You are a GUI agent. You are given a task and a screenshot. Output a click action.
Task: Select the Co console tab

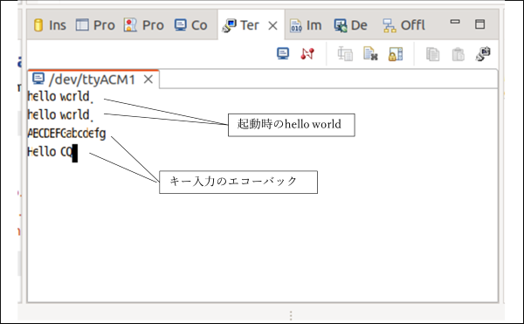pyautogui.click(x=190, y=25)
